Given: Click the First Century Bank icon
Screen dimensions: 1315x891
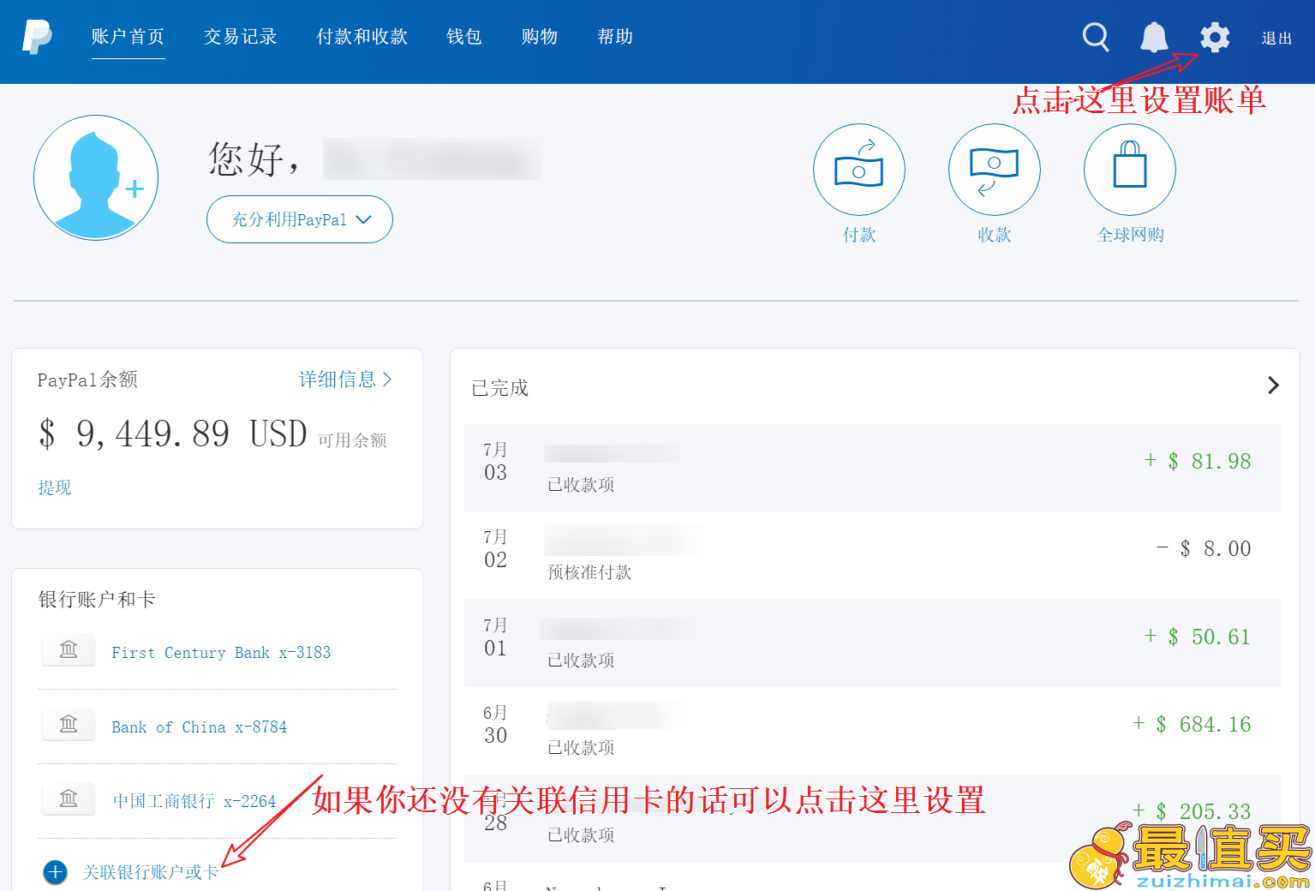Looking at the screenshot, I should point(69,650).
